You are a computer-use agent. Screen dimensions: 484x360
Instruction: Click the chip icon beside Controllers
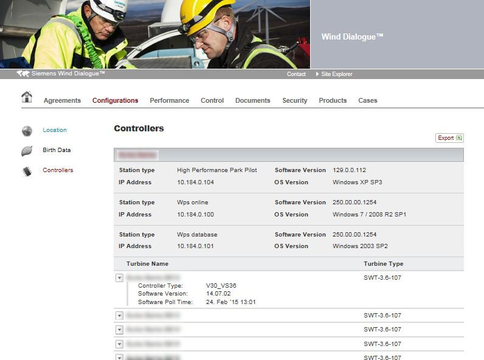pos(27,171)
